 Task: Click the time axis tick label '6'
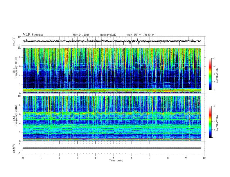[132, 158]
